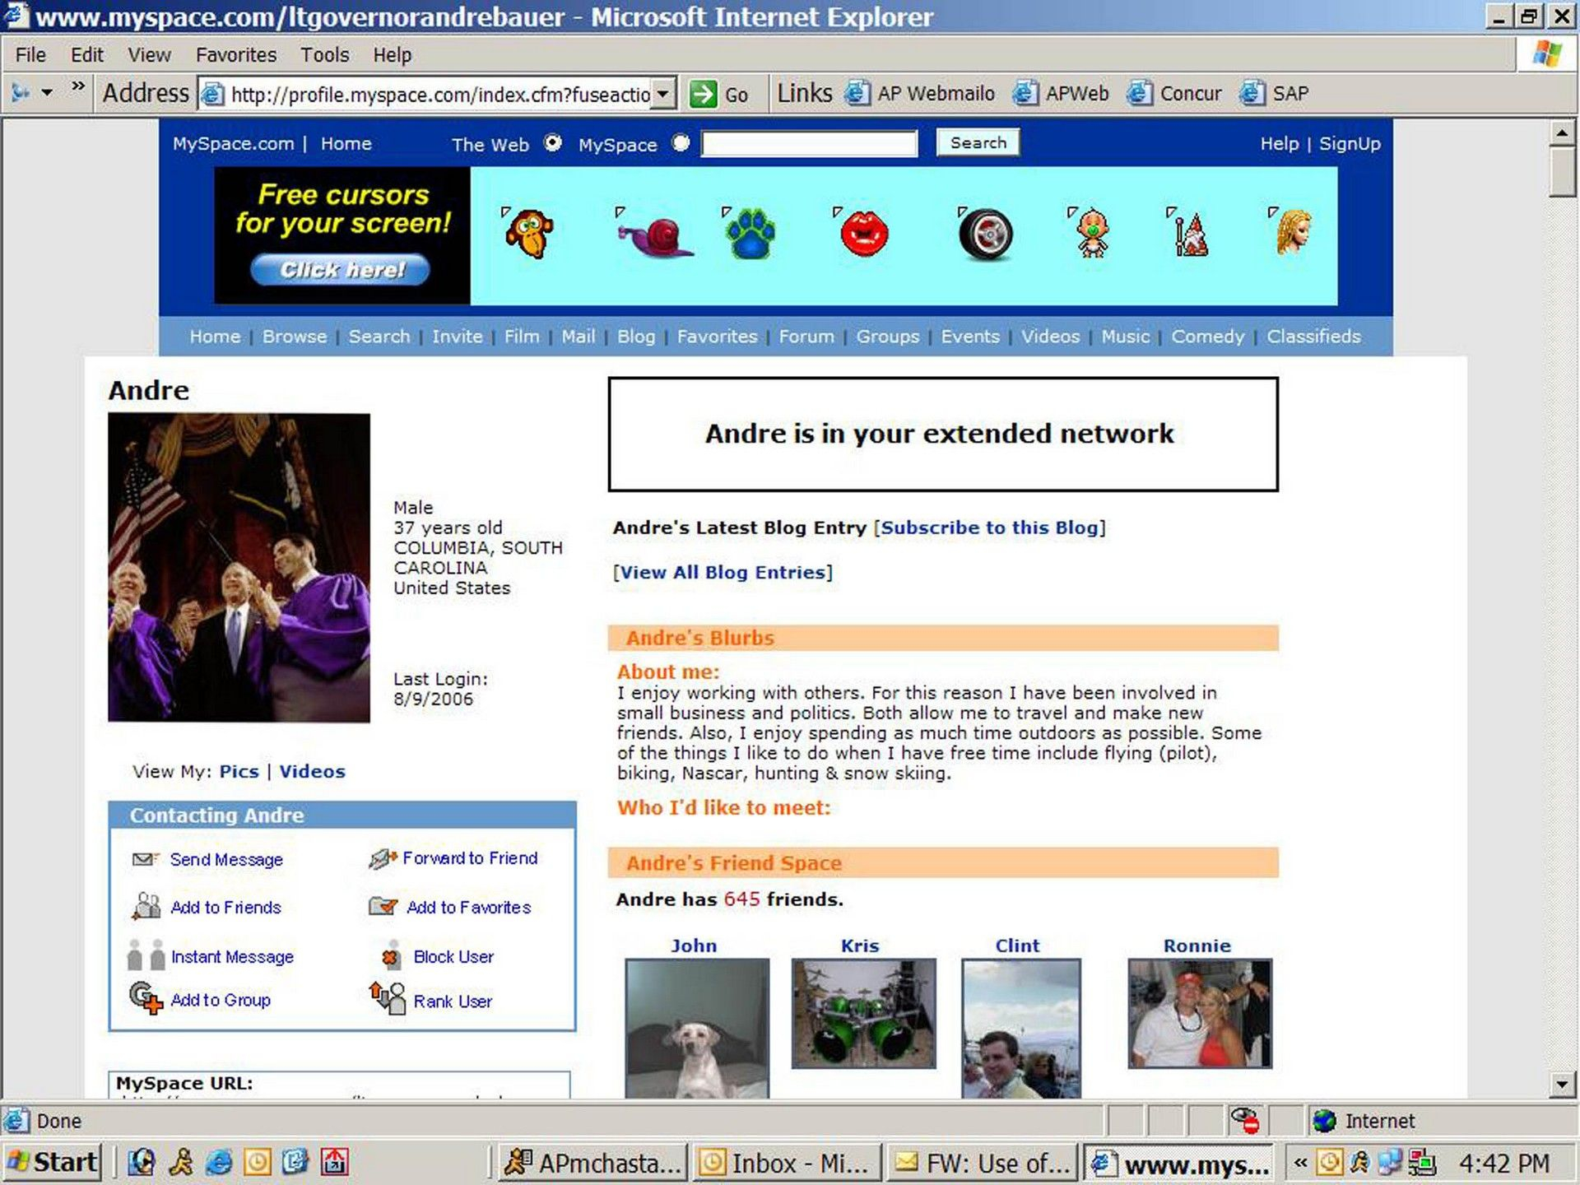This screenshot has height=1185, width=1580.
Task: Click the Add to Friends icon
Action: click(x=146, y=906)
